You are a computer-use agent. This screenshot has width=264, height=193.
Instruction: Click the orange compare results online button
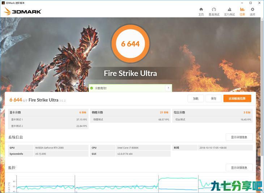click(237, 98)
